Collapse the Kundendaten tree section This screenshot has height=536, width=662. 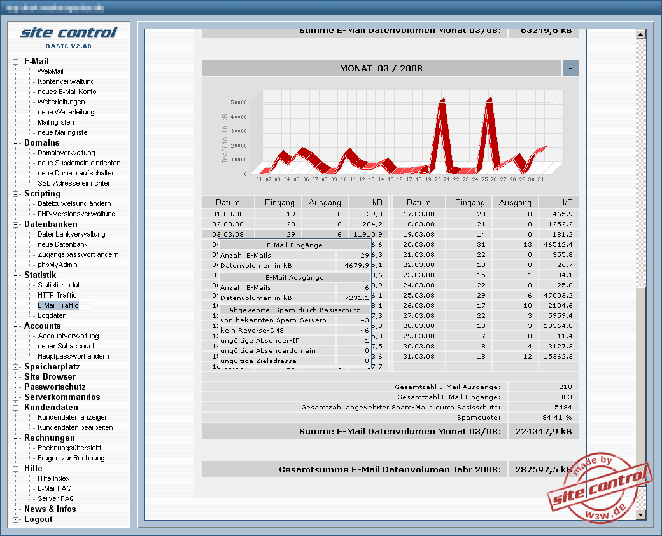(x=16, y=408)
